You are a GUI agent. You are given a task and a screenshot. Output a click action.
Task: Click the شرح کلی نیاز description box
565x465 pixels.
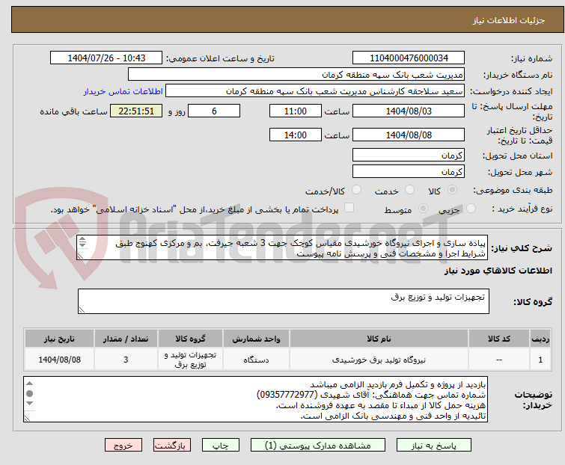pos(282,247)
